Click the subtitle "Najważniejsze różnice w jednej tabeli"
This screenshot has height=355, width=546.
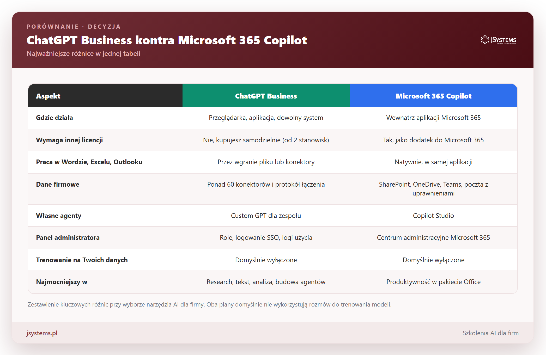pyautogui.click(x=83, y=53)
